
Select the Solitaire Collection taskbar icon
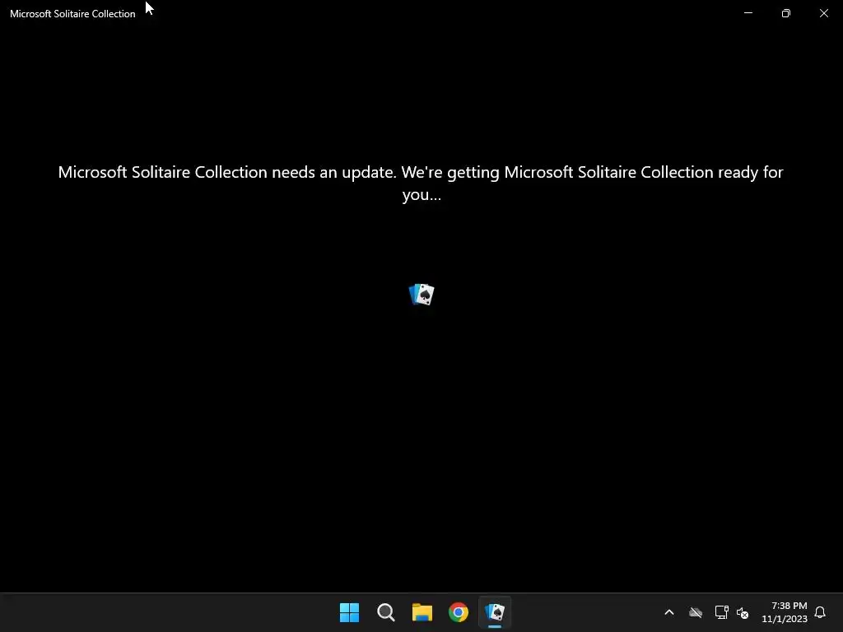point(495,612)
